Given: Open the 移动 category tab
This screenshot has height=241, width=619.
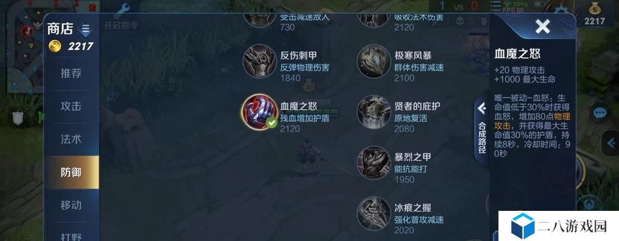Looking at the screenshot, I should point(71,205).
